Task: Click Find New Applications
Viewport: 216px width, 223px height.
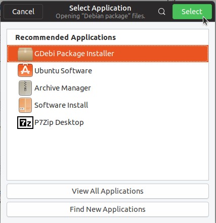Action: pyautogui.click(x=108, y=209)
